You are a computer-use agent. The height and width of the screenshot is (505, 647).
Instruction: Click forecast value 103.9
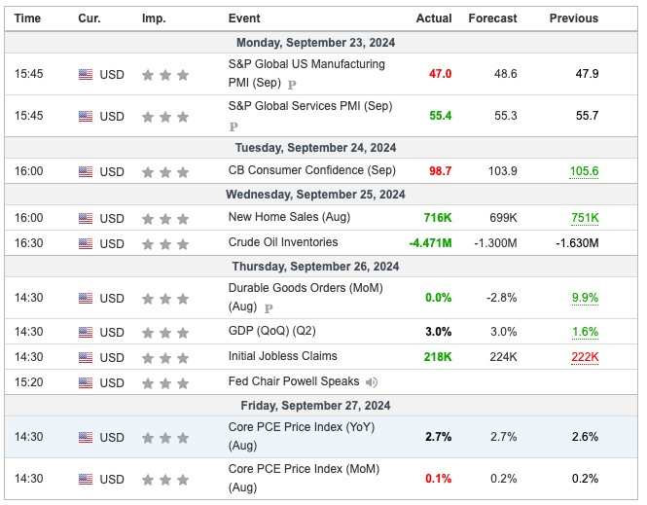[x=503, y=171]
